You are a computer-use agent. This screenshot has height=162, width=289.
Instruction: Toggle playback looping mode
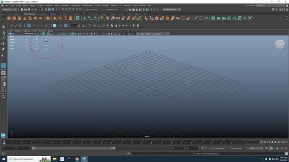click(266, 148)
